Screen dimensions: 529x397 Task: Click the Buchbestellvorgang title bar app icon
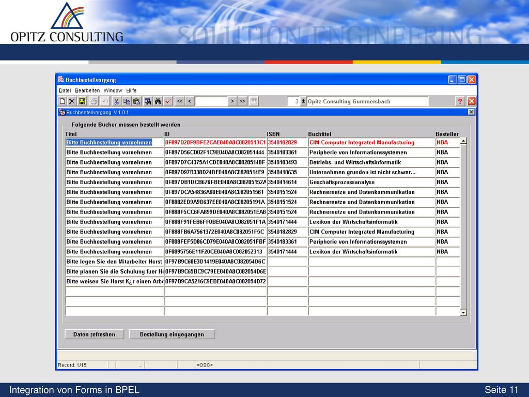(x=61, y=80)
